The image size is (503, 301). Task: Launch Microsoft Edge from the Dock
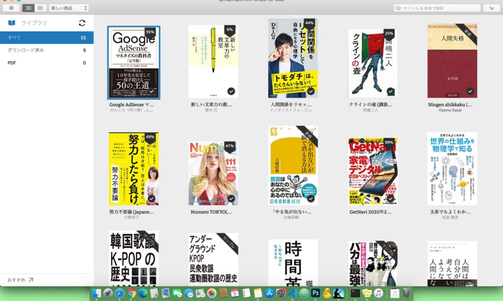click(143, 293)
